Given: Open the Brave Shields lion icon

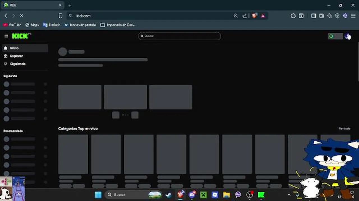Looking at the screenshot, I should (x=254, y=16).
